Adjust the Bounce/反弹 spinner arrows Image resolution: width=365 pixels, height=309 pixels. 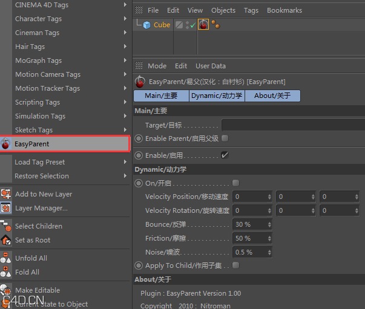[269, 224]
